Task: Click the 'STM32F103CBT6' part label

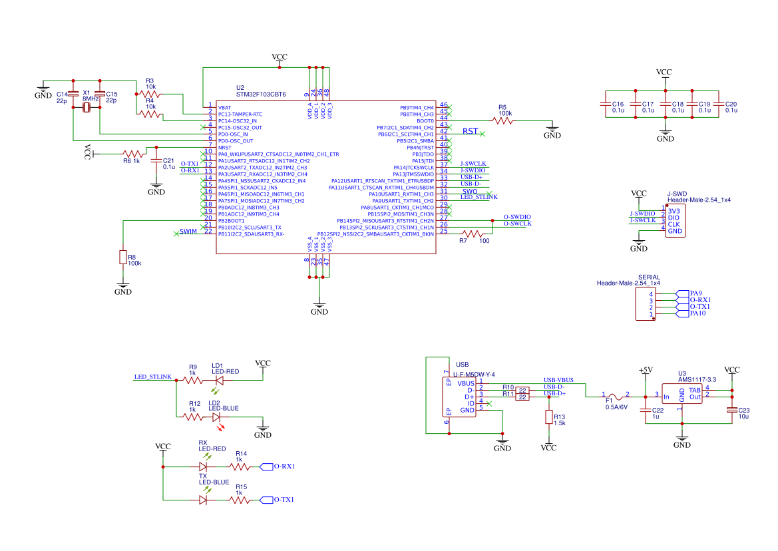Action: [x=261, y=94]
